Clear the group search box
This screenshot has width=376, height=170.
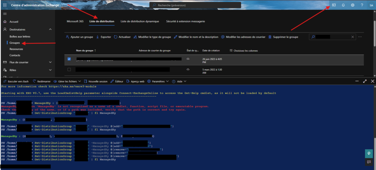353,37
